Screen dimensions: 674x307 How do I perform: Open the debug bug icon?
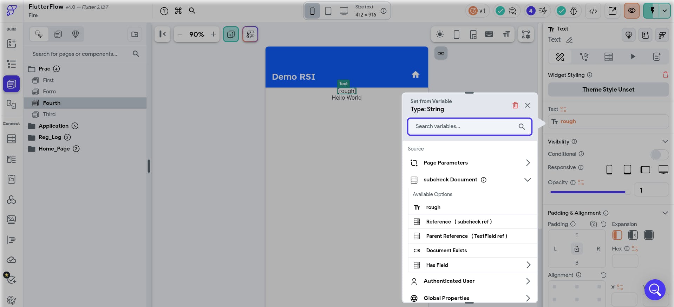pyautogui.click(x=574, y=11)
